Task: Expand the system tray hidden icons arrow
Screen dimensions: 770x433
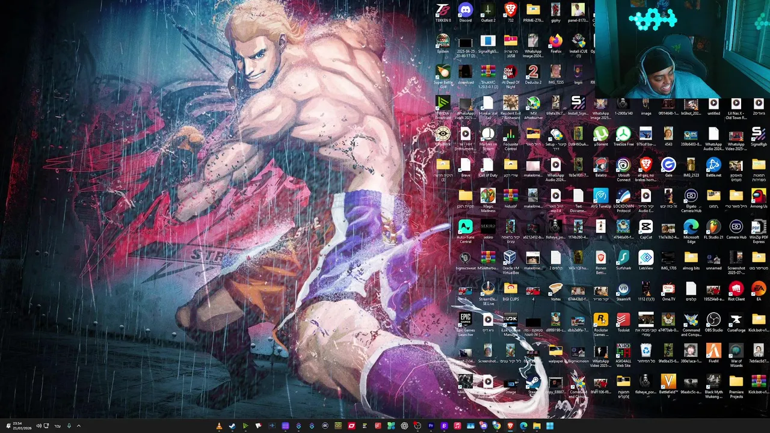Action: [78, 426]
